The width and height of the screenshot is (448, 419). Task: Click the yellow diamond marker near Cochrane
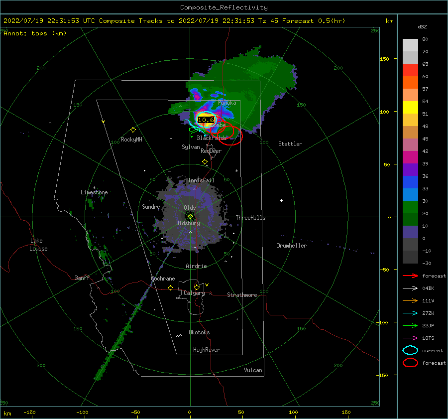(x=170, y=287)
